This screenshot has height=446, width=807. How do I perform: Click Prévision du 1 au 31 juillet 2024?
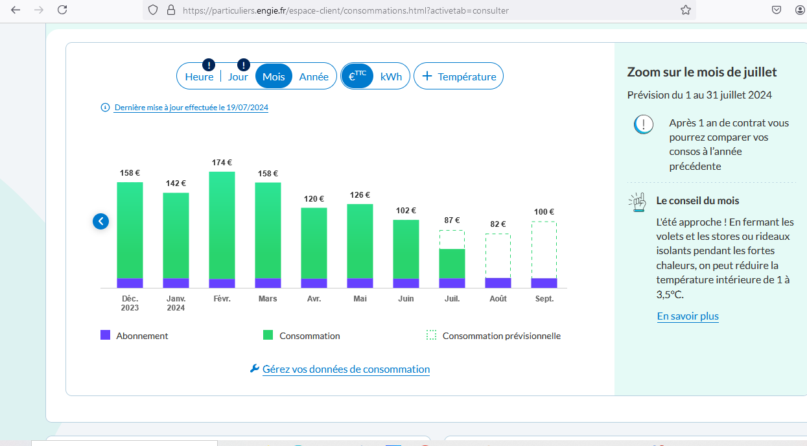pos(699,95)
